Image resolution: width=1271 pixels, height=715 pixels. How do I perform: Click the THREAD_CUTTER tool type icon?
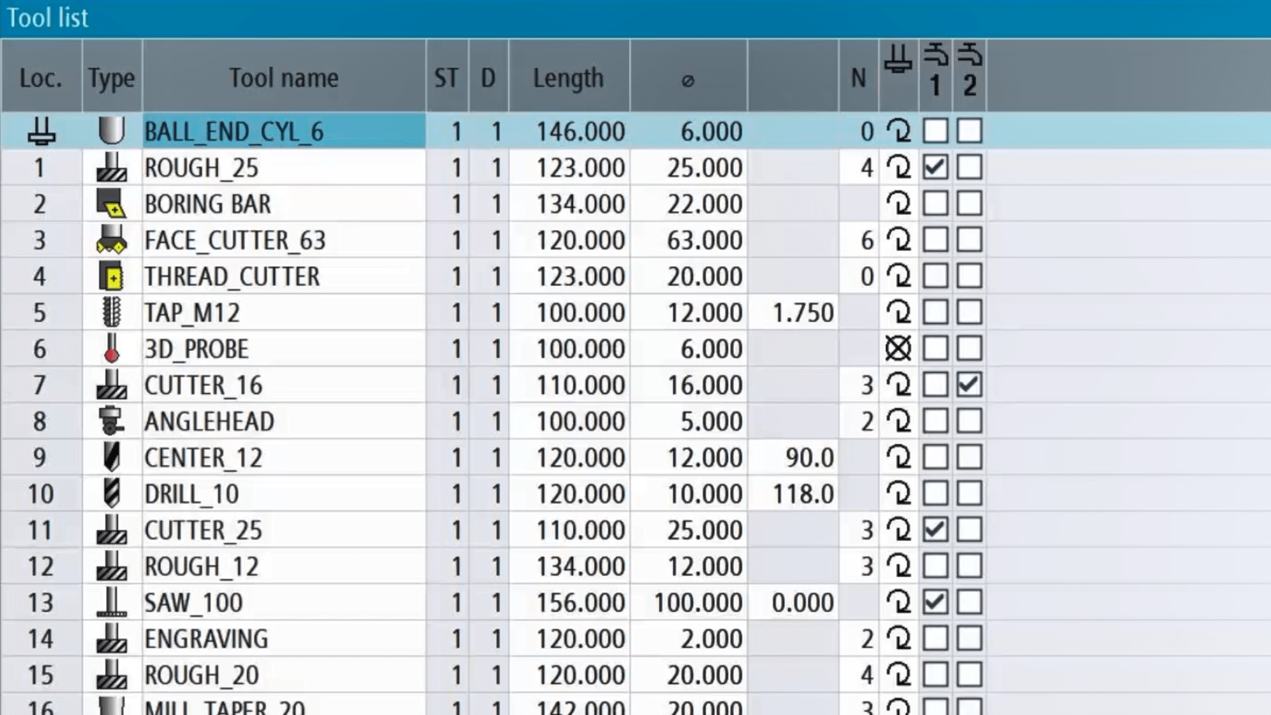112,276
